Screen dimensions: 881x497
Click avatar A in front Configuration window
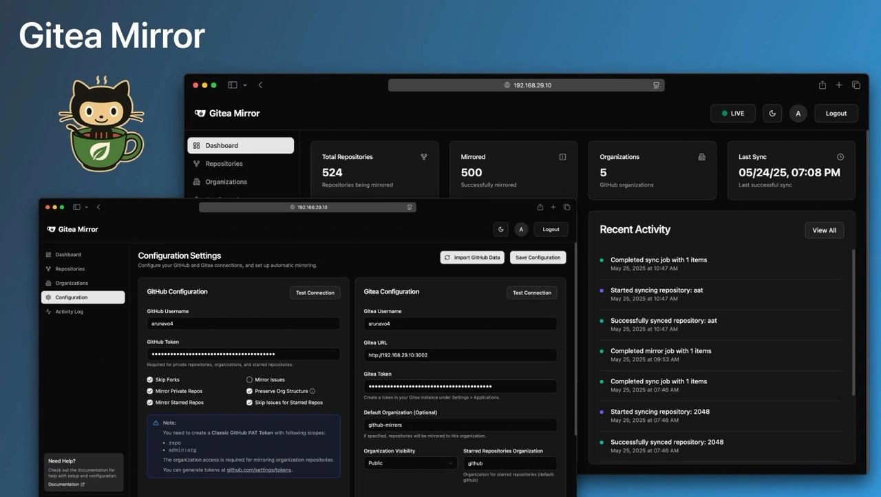tap(521, 229)
